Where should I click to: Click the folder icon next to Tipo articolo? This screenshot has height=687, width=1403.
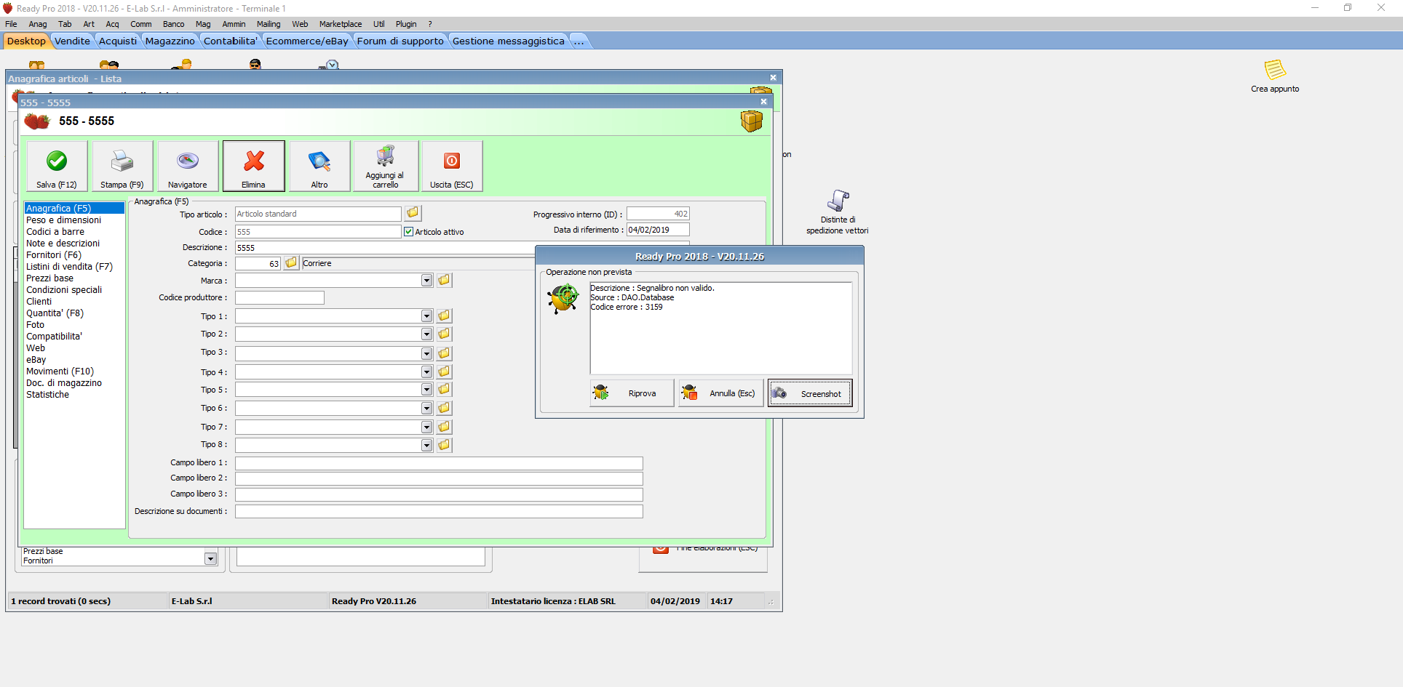413,213
